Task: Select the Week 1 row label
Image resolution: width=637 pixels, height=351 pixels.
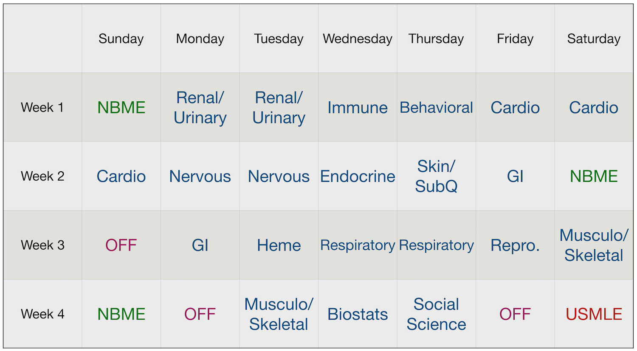Action: tap(42, 107)
